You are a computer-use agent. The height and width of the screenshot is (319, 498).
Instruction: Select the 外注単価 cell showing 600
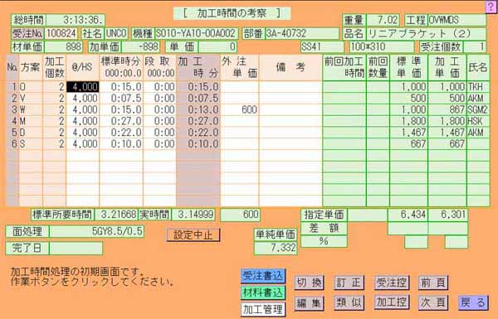(x=240, y=109)
